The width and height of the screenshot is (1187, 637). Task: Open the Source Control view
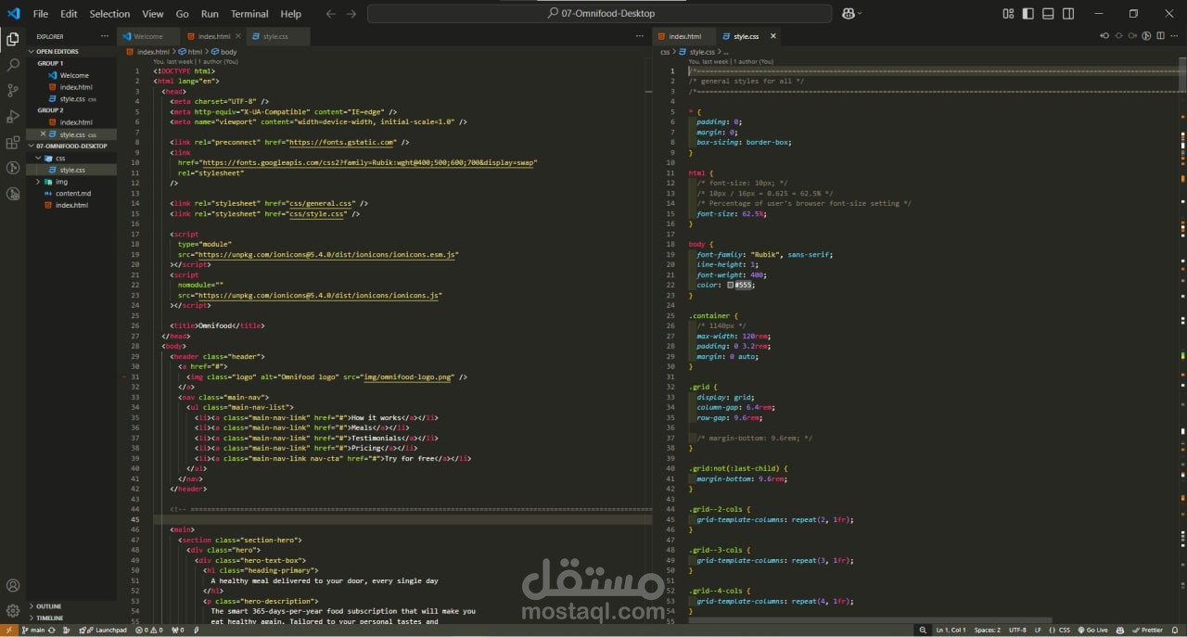click(13, 91)
